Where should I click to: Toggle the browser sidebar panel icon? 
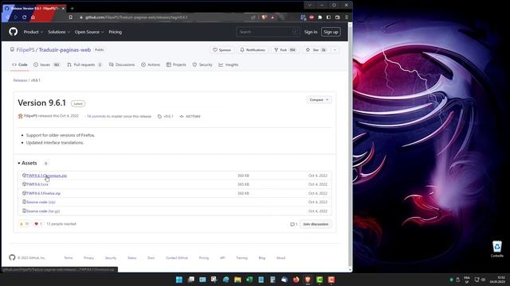coord(328,17)
